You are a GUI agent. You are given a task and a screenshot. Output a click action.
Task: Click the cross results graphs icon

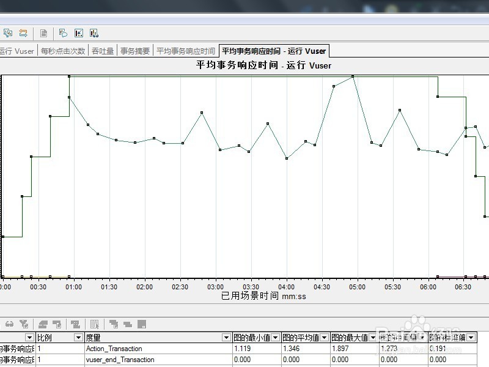coord(23,33)
